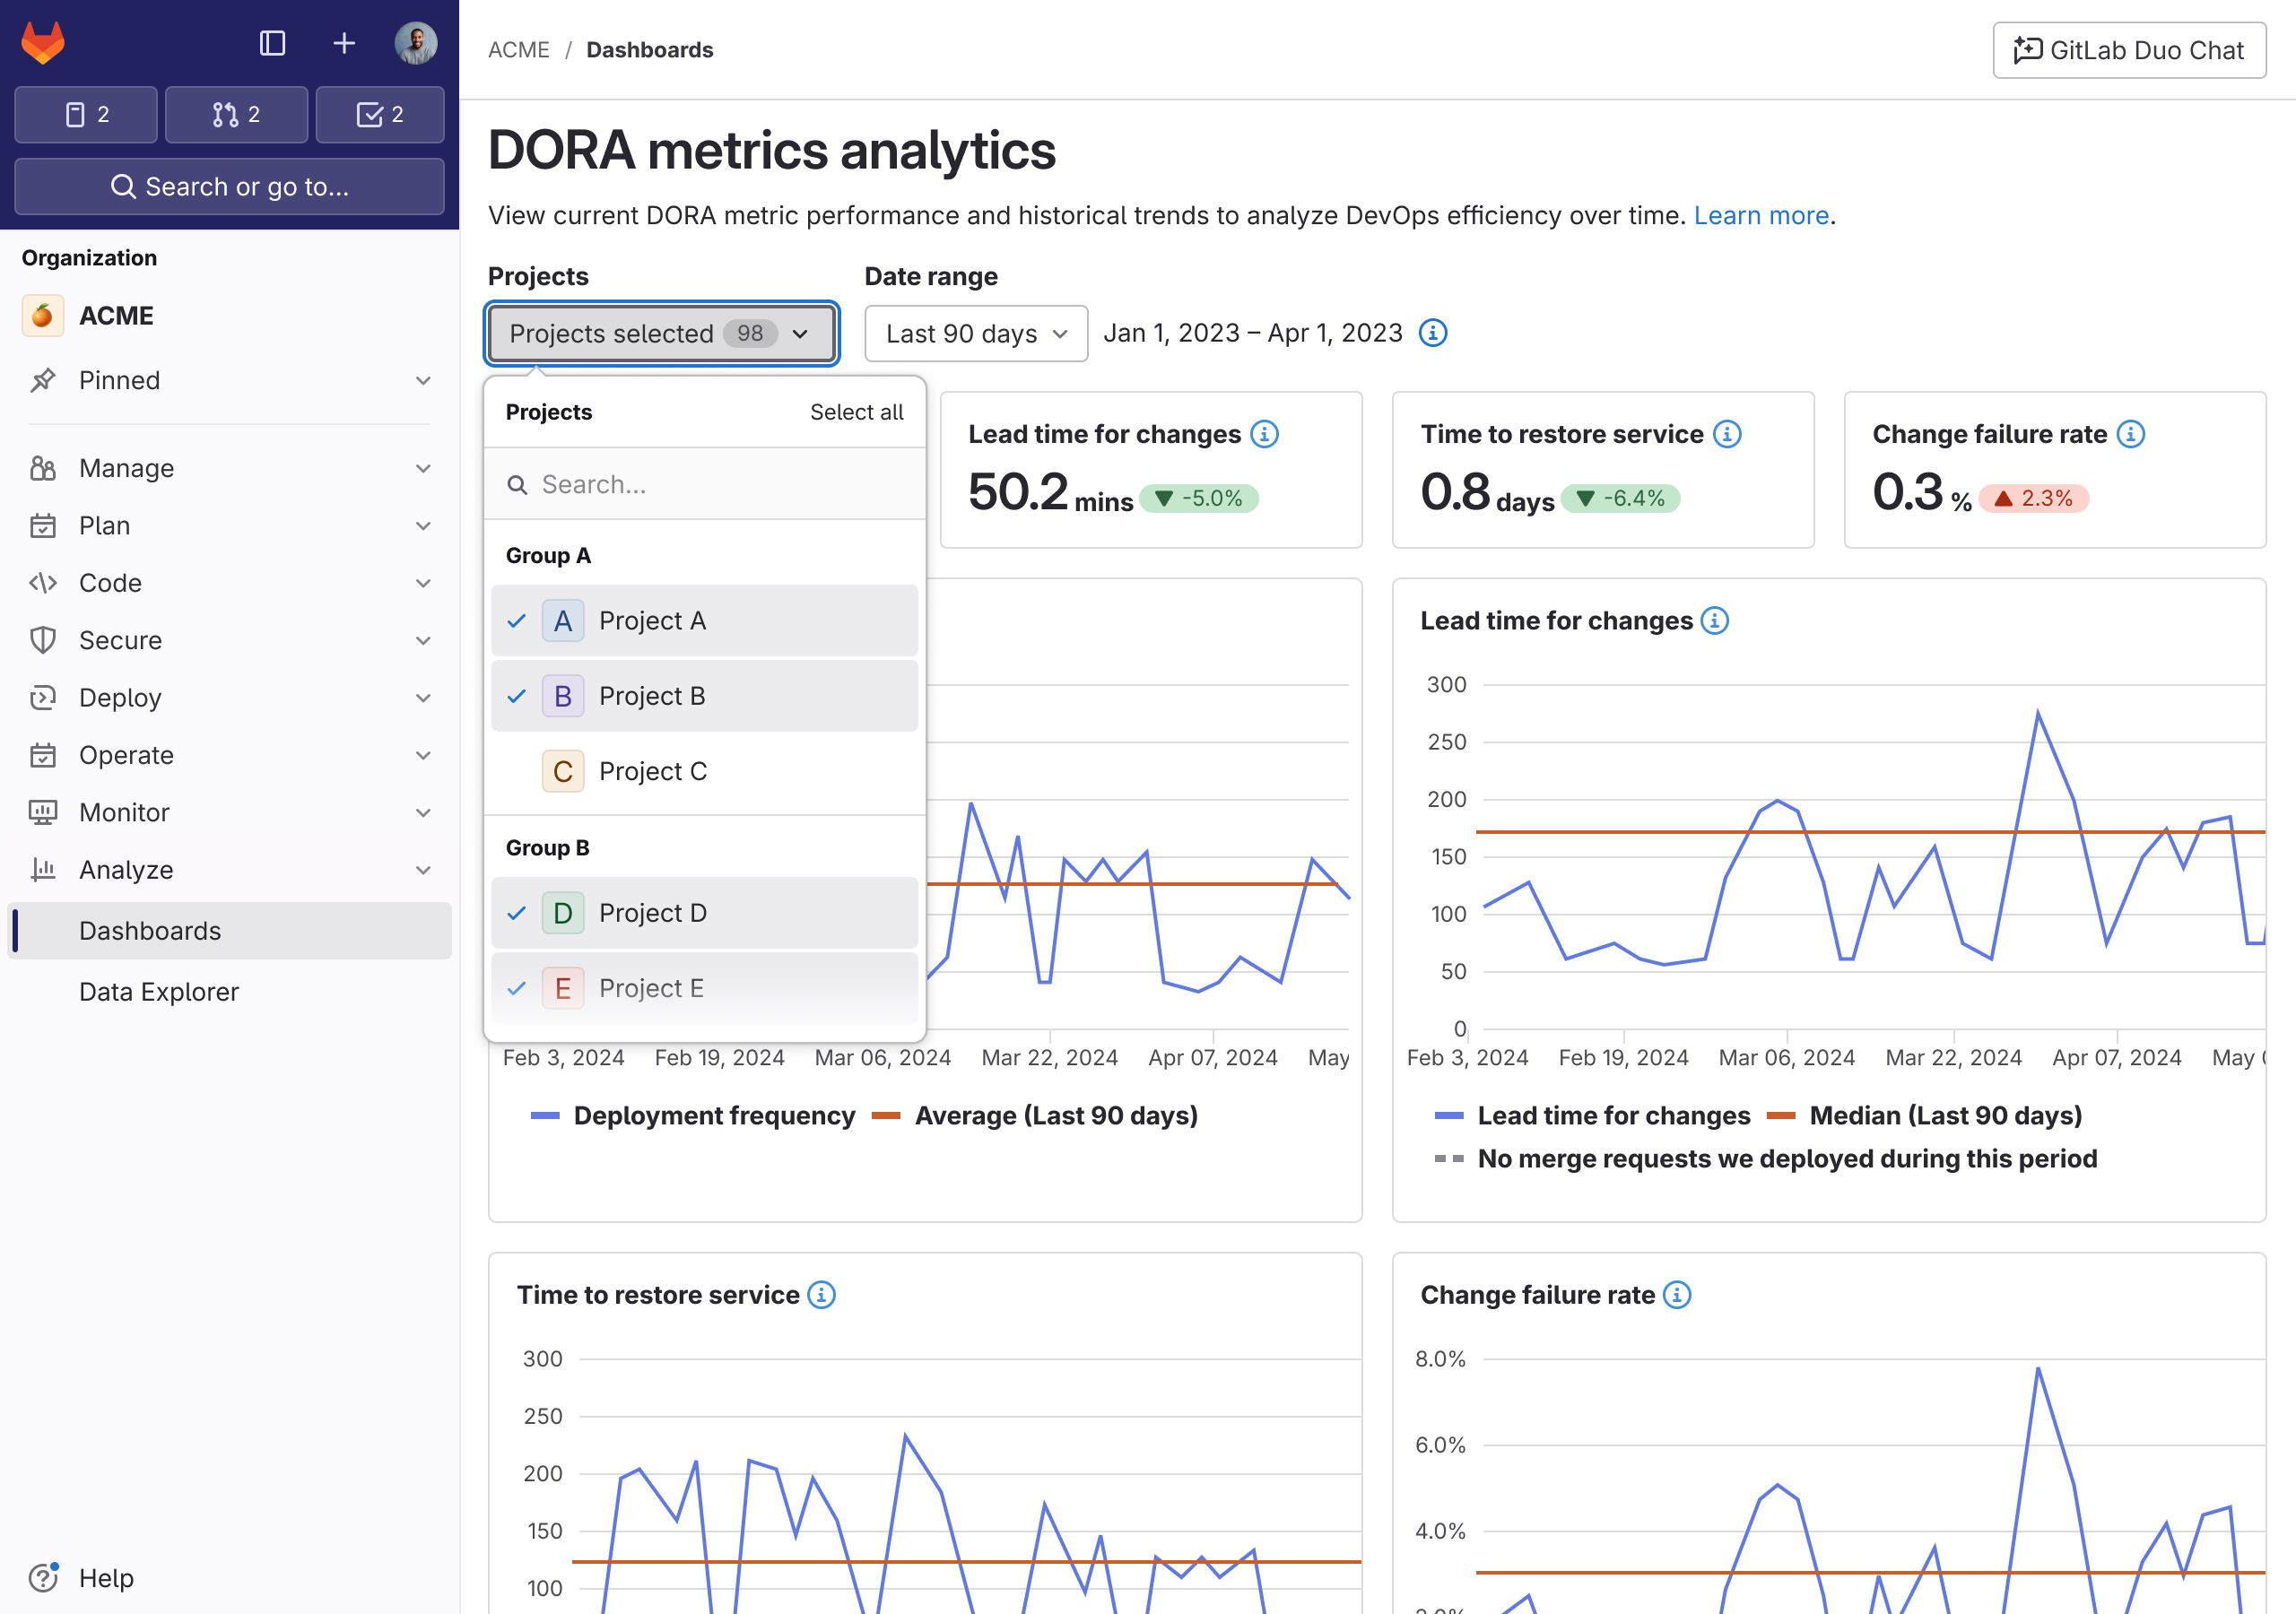The width and height of the screenshot is (2296, 1614).
Task: Click the -6.4% restore time badge
Action: [x=1620, y=498]
